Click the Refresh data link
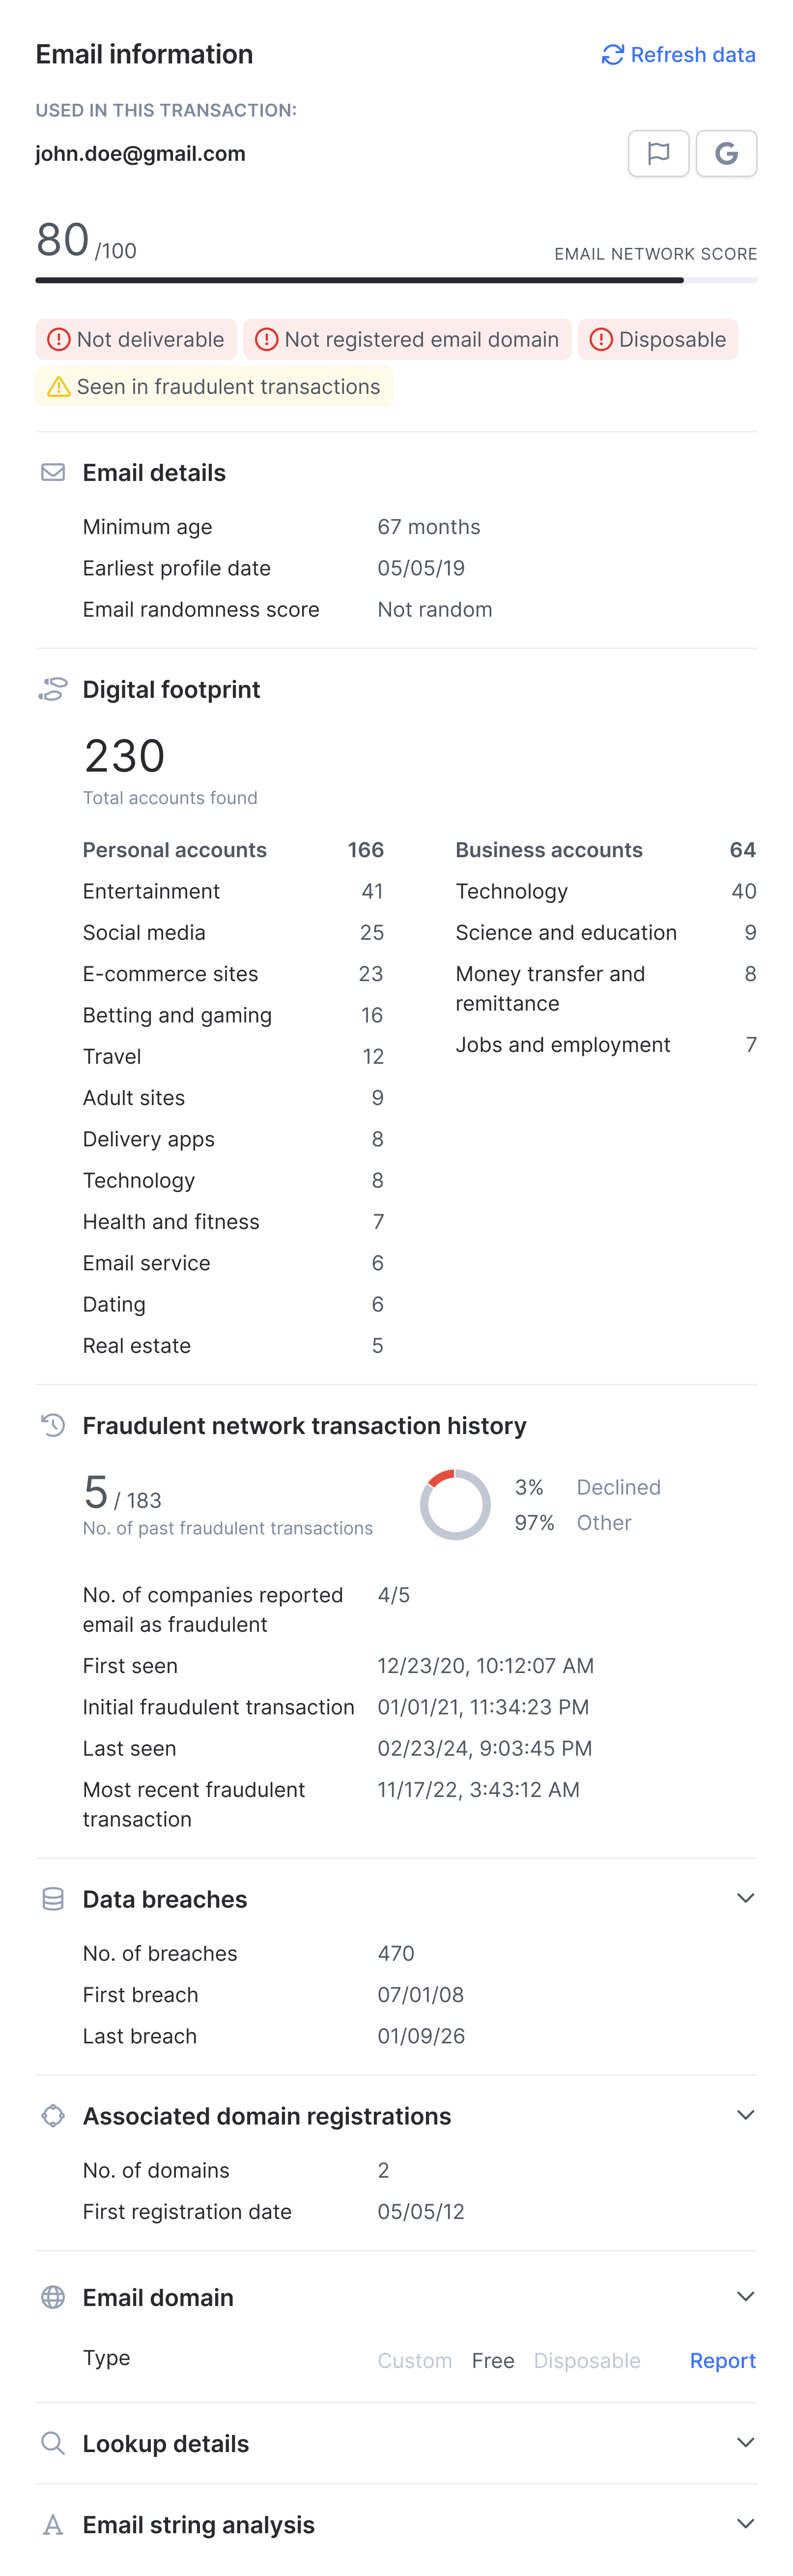This screenshot has height=2576, width=793. 692,55
